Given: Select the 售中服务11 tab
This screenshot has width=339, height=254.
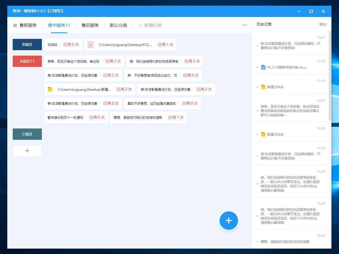Looking at the screenshot, I should pyautogui.click(x=59, y=25).
